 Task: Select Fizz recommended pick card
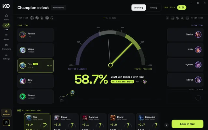37,122
